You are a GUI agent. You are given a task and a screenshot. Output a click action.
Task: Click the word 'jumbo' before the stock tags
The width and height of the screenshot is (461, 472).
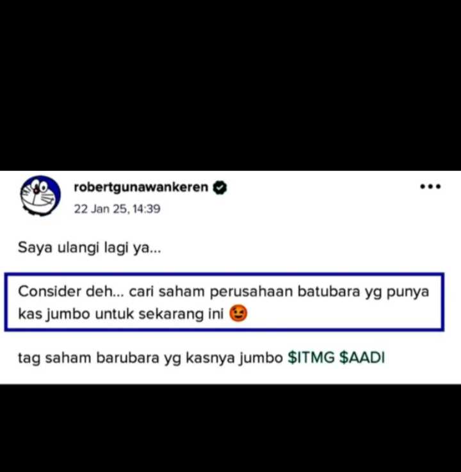click(261, 358)
